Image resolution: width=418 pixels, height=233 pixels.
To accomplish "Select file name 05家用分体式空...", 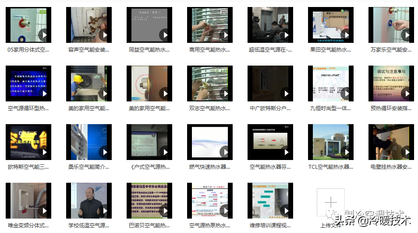I will (x=28, y=50).
